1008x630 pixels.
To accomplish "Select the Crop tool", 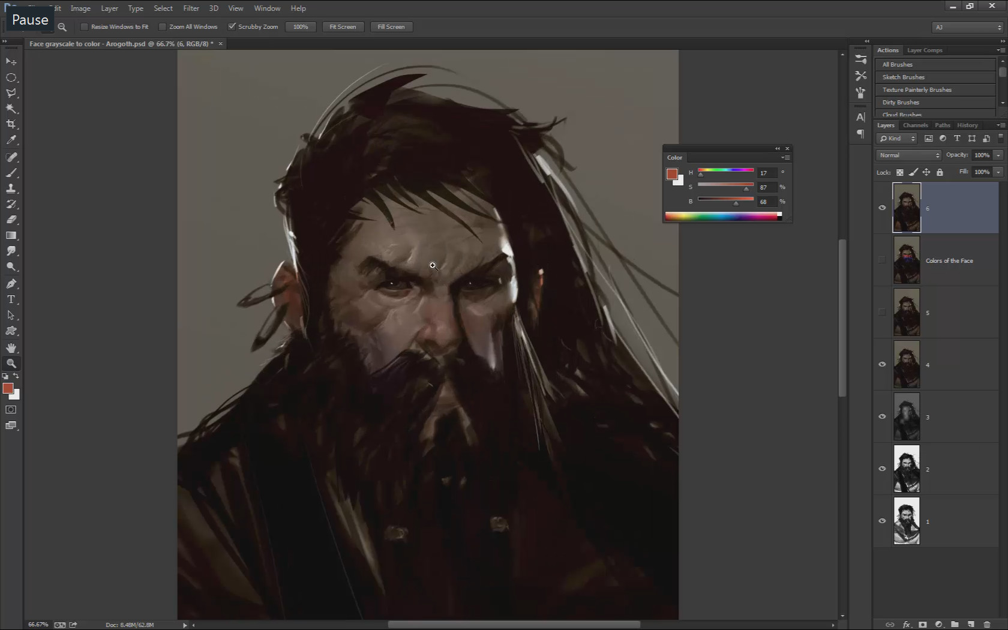I will 11,124.
